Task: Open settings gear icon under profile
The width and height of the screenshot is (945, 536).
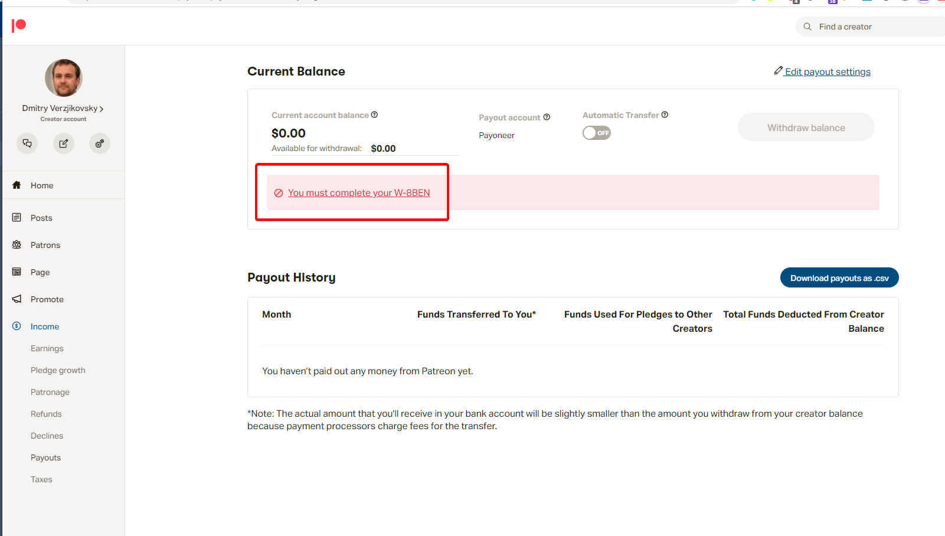Action: pos(100,143)
